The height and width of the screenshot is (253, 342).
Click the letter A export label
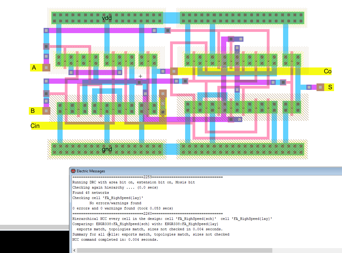34,68
